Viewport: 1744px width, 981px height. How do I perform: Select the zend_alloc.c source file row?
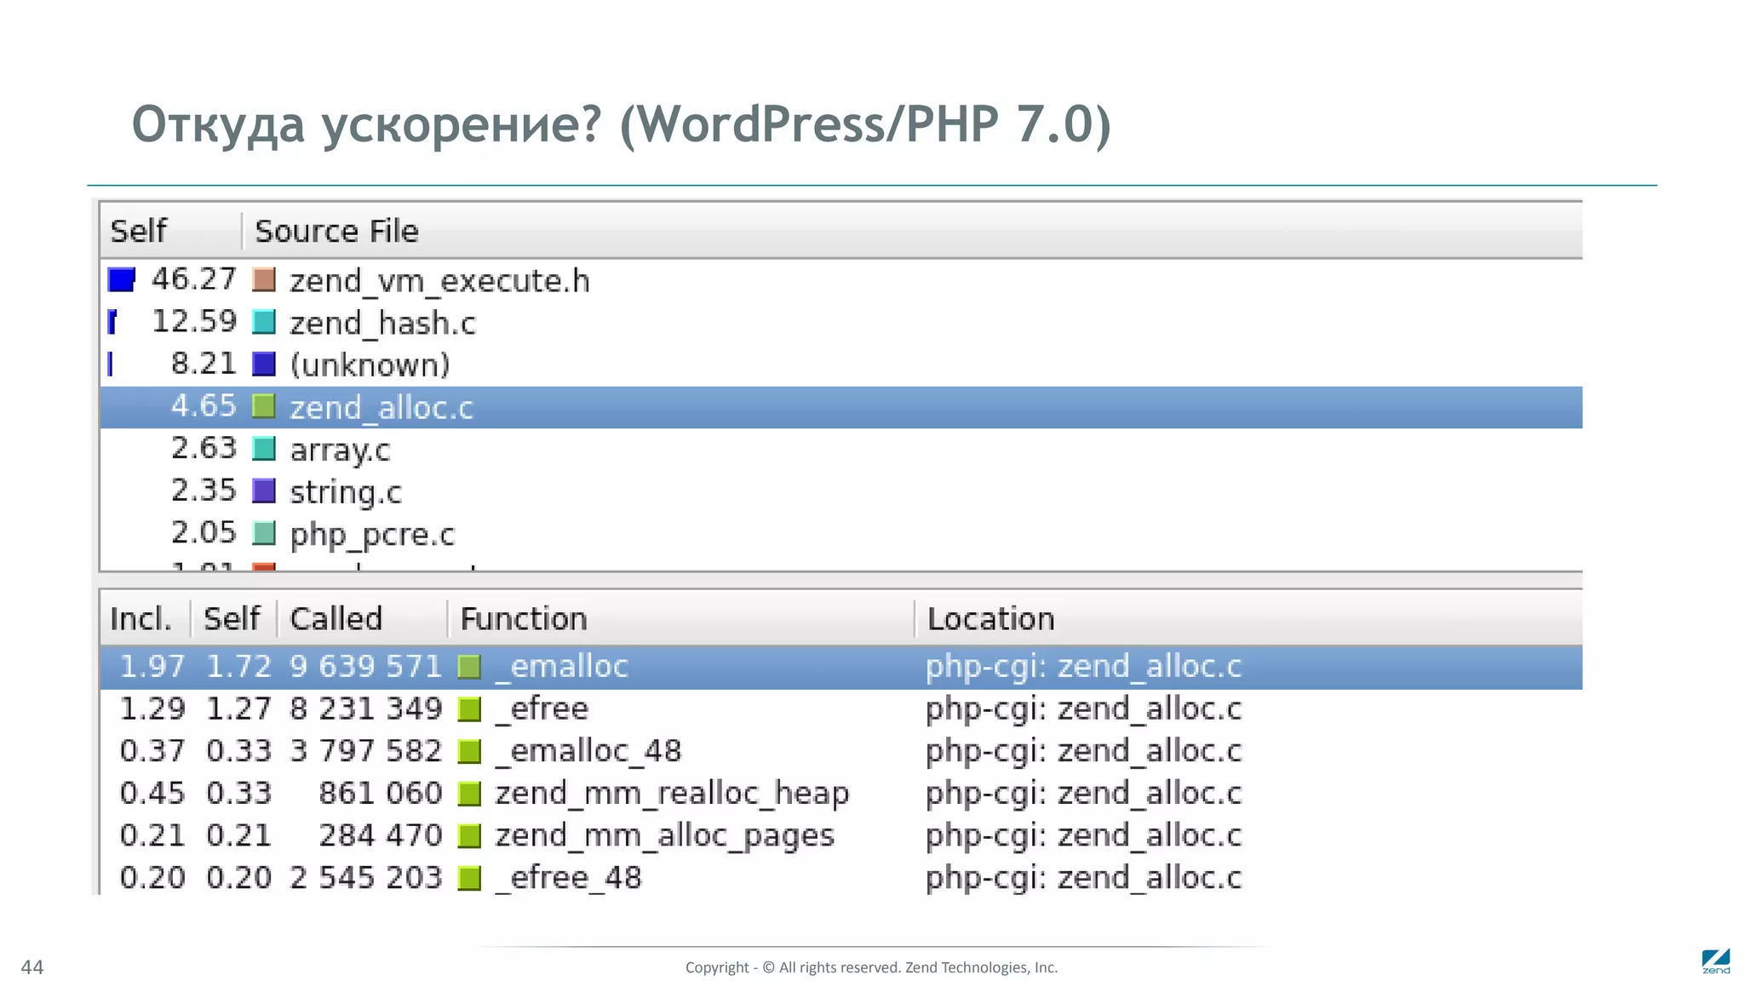[x=841, y=407]
